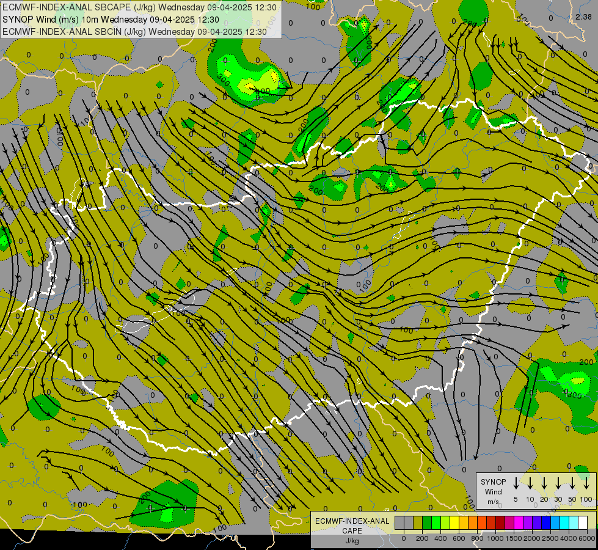Select the dark red CAPE legend swatch
Screen dimensions: 598x550
tap(500, 522)
